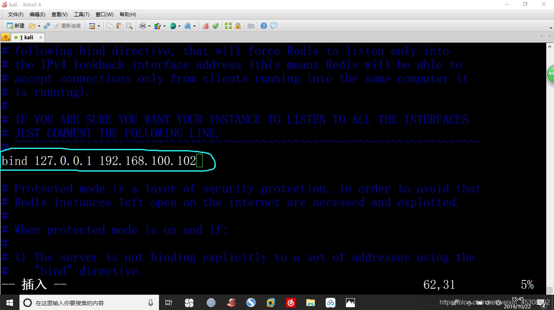
Task: Click the 新建 new session button
Action: coord(15,26)
